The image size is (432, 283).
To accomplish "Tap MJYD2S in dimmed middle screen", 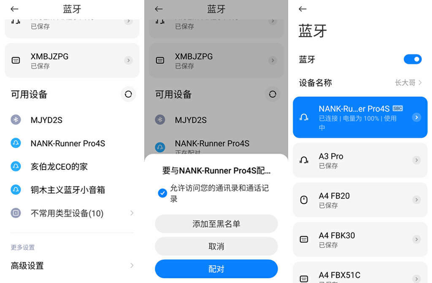I will click(191, 120).
